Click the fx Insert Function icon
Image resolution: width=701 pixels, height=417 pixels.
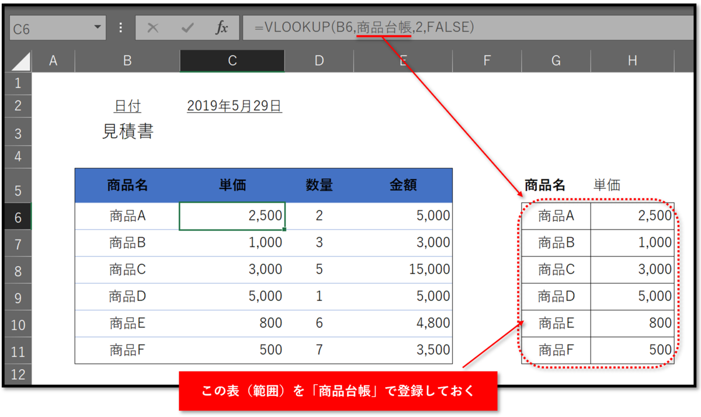click(222, 27)
